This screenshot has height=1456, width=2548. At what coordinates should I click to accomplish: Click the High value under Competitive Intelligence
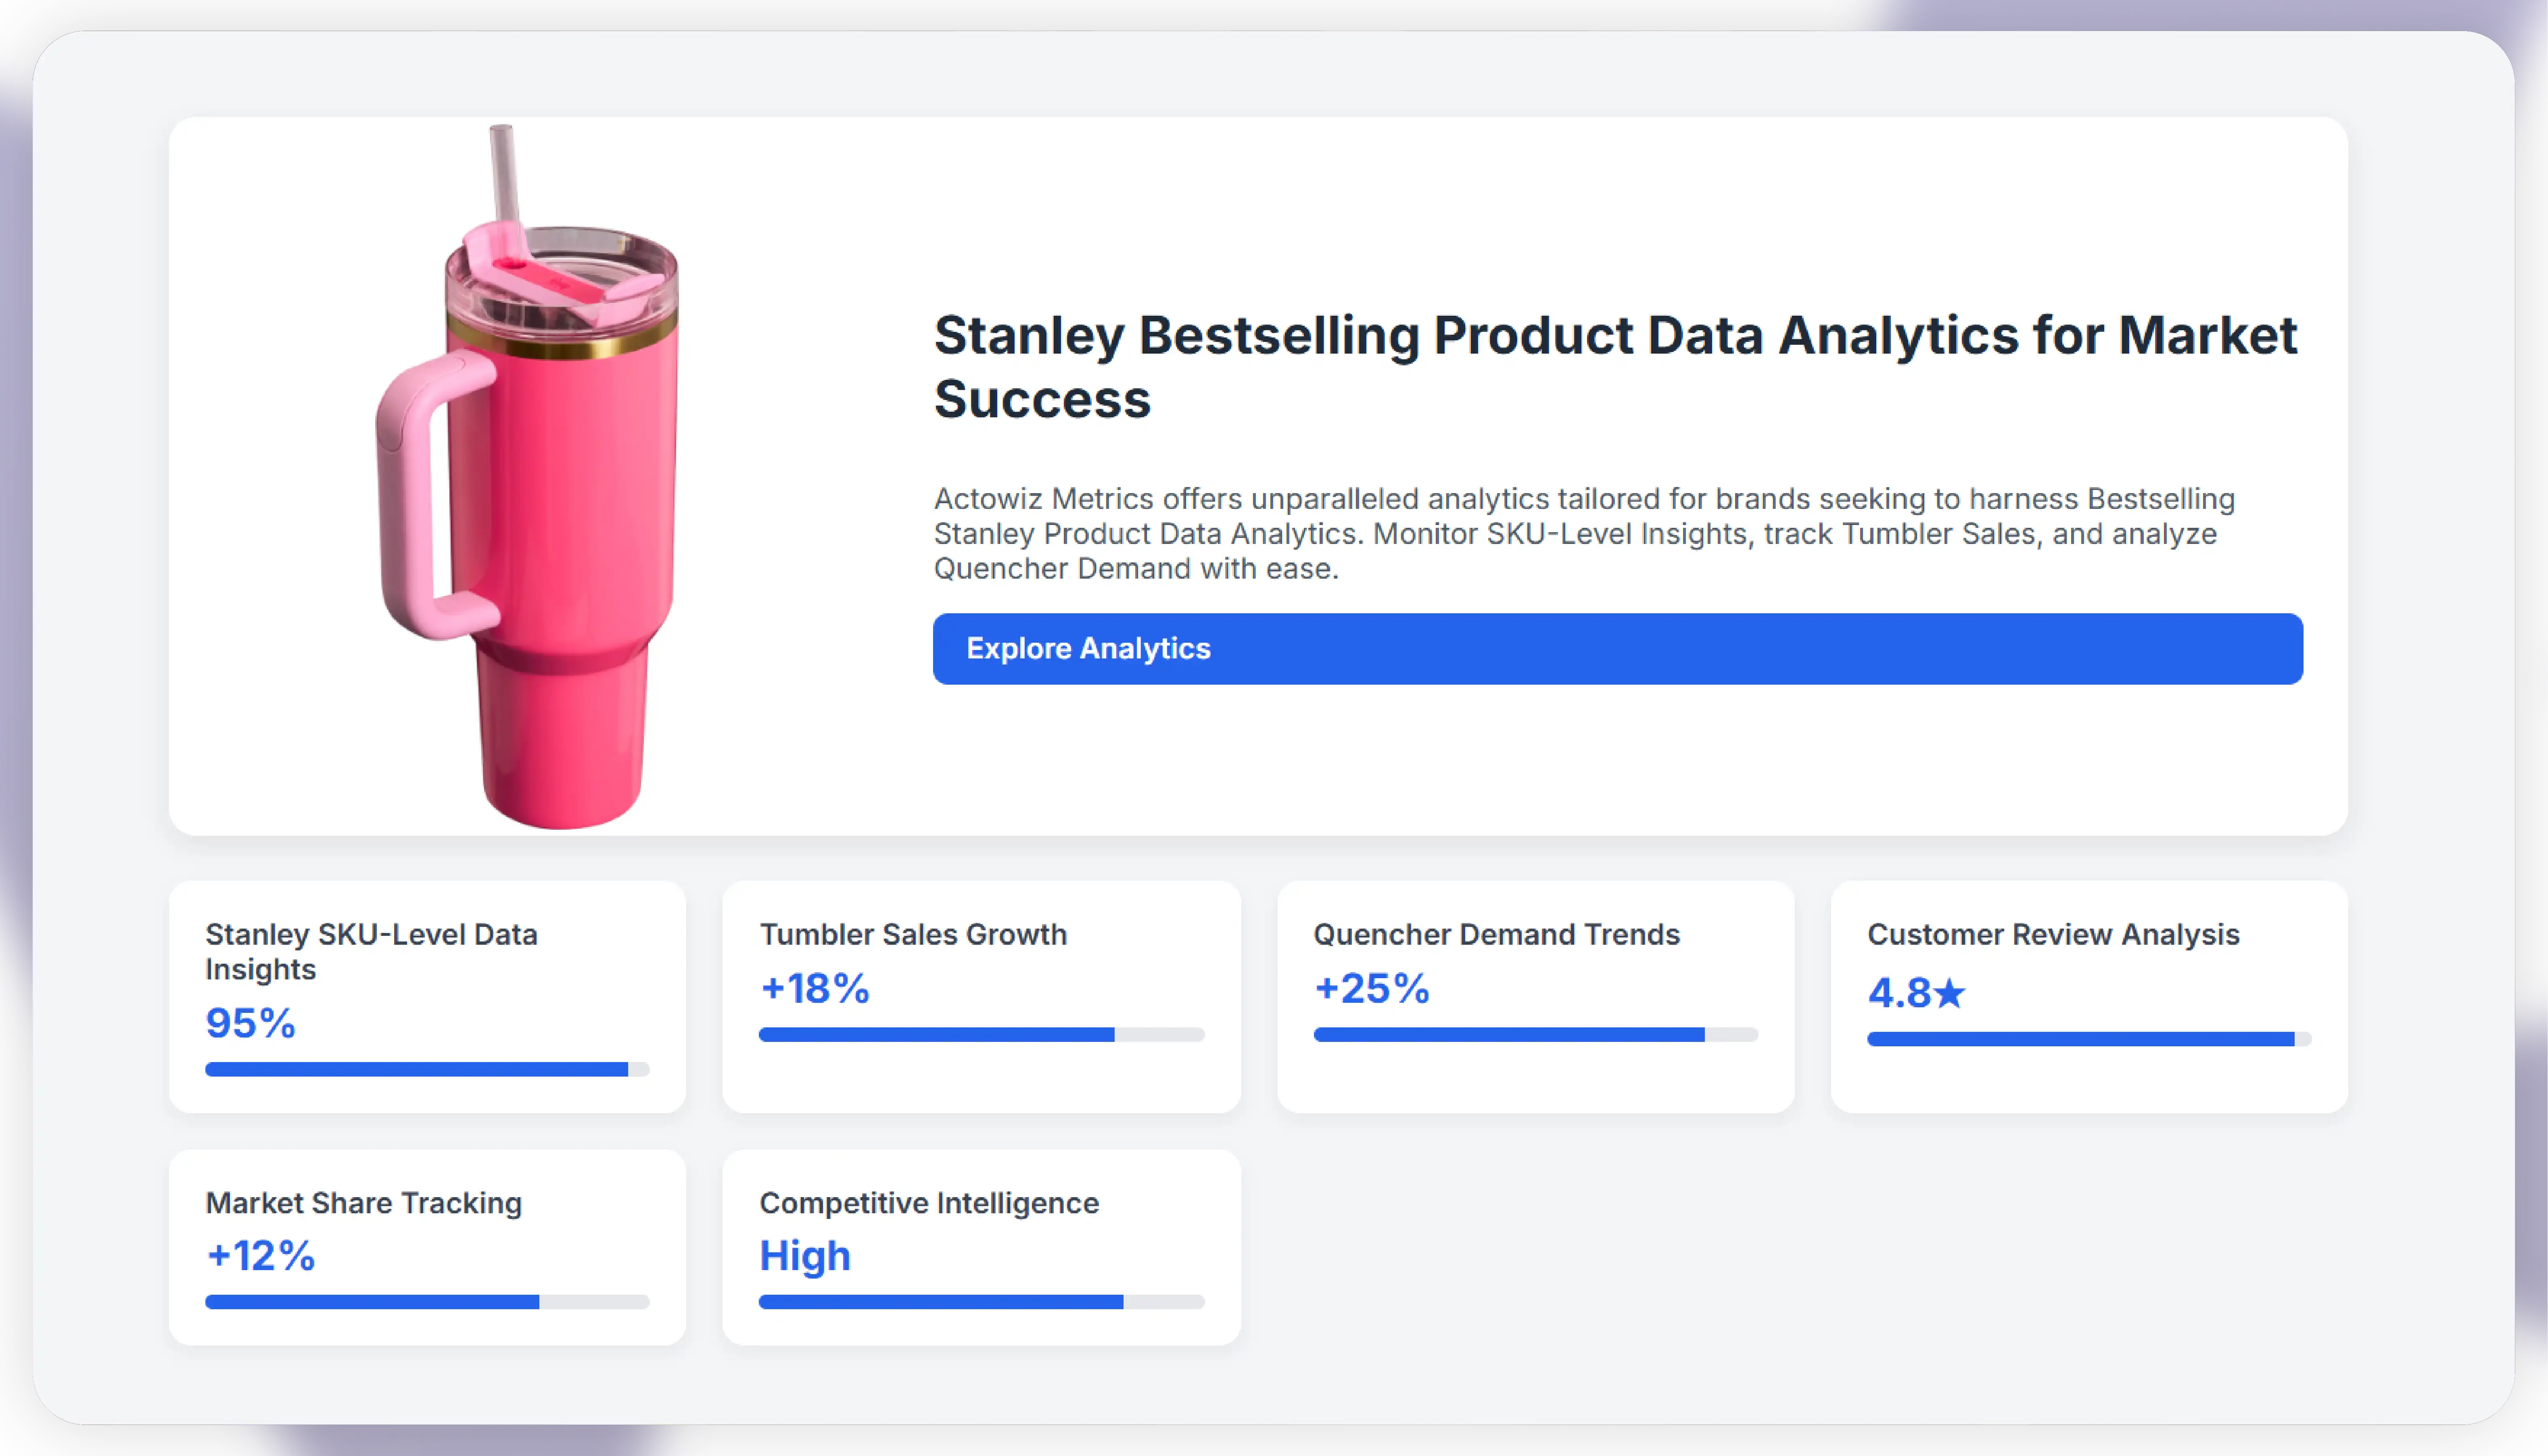point(804,1256)
